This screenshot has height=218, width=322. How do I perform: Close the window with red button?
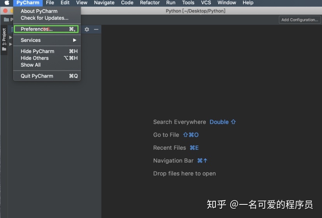pos(5,10)
